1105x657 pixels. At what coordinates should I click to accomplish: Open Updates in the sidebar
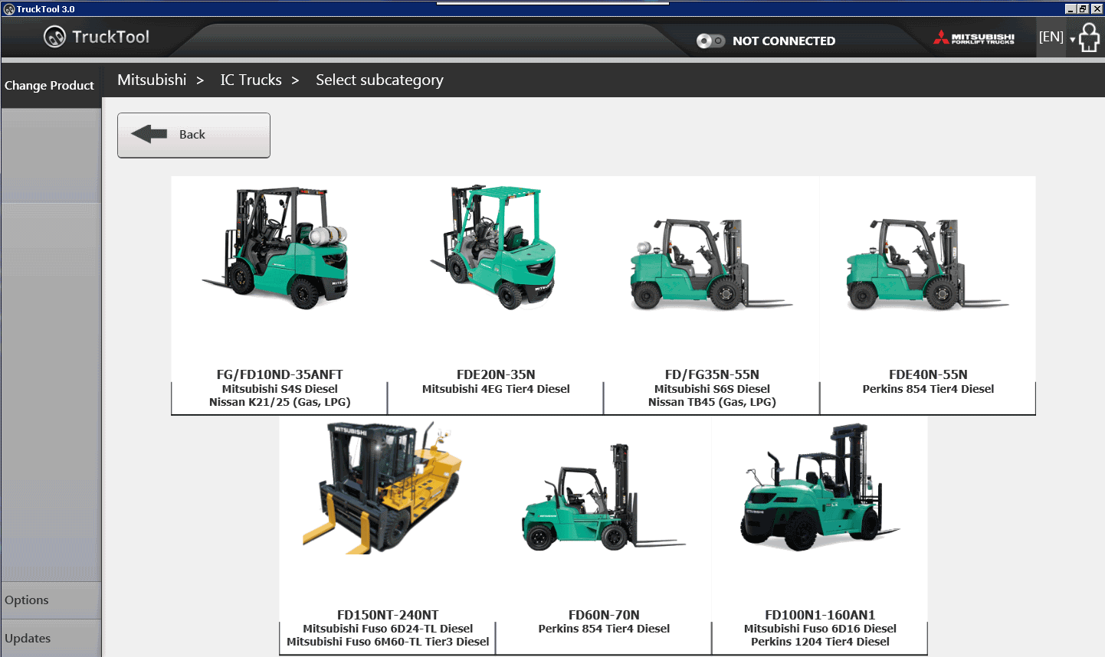point(51,639)
